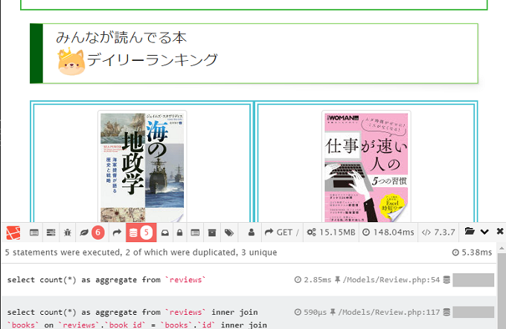Open the Route arrow tab
506x329 pixels.
coord(117,232)
